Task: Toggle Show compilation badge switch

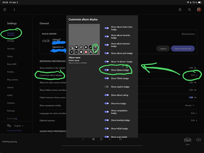Action: [x=107, y=112]
